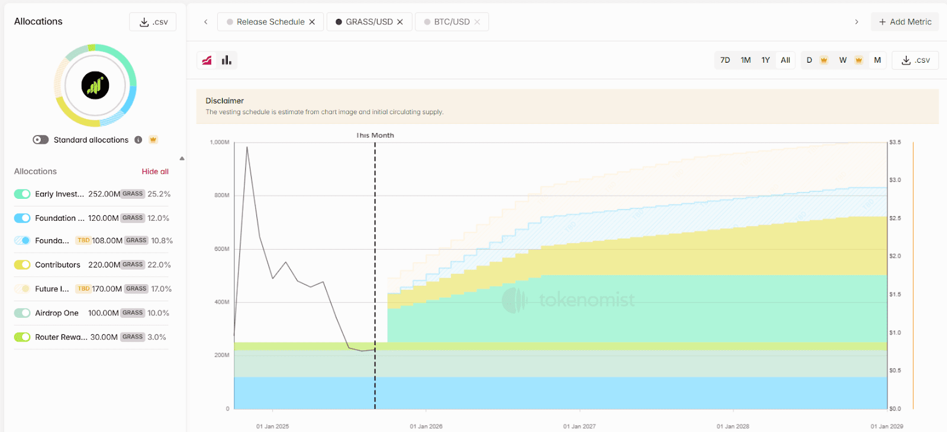Download allocations .csv in left panel
This screenshot has height=432, width=947.
pyautogui.click(x=153, y=22)
